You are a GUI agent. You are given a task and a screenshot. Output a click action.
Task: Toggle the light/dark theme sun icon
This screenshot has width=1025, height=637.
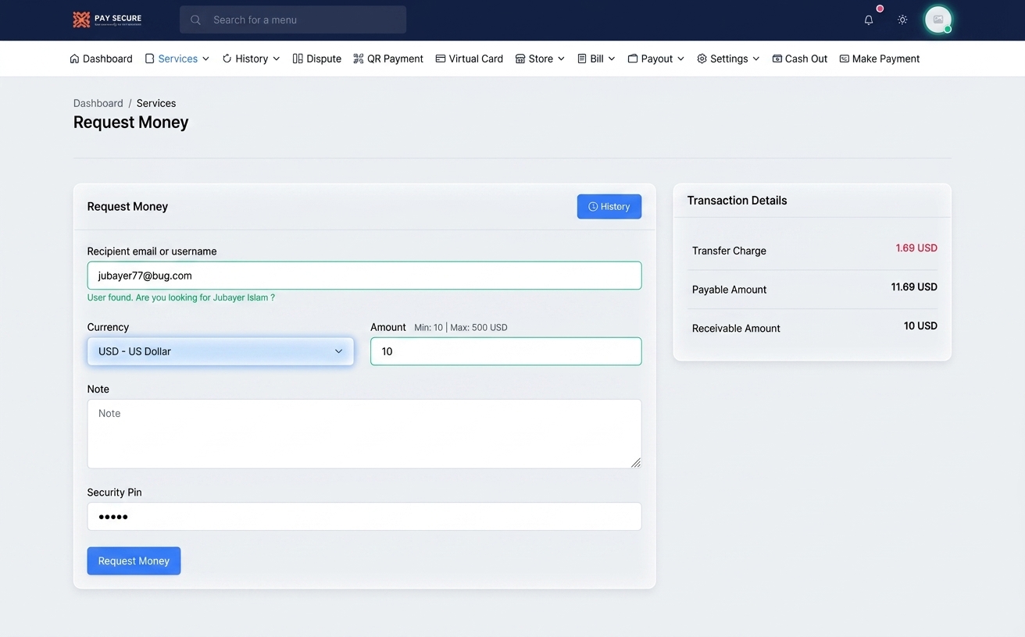coord(902,20)
